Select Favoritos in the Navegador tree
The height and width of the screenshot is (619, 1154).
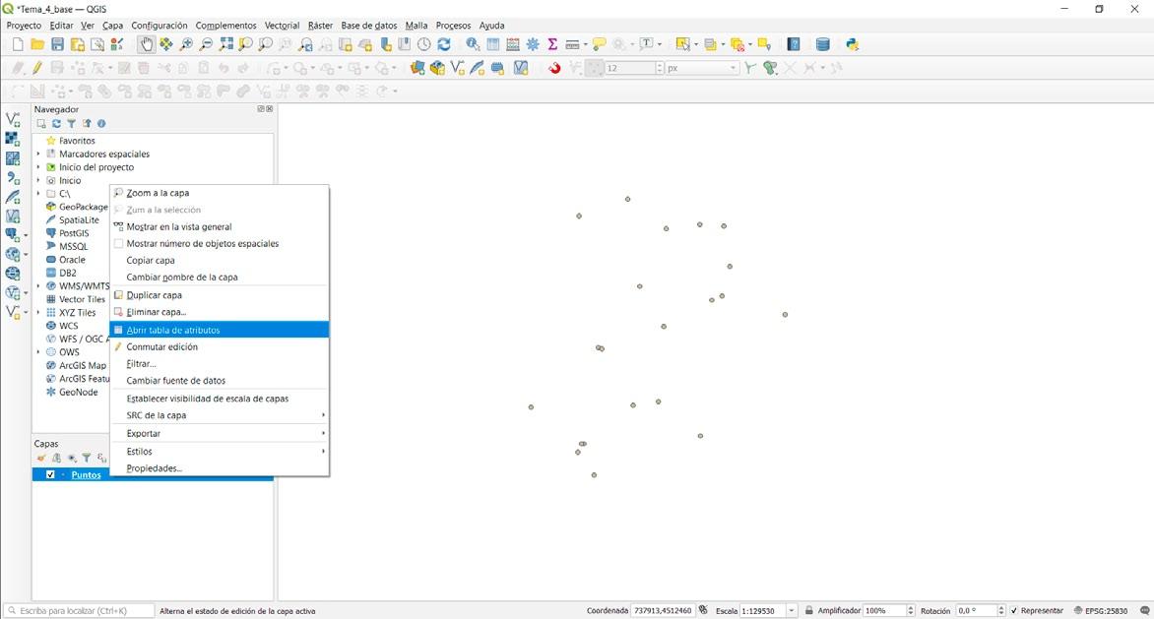click(77, 141)
